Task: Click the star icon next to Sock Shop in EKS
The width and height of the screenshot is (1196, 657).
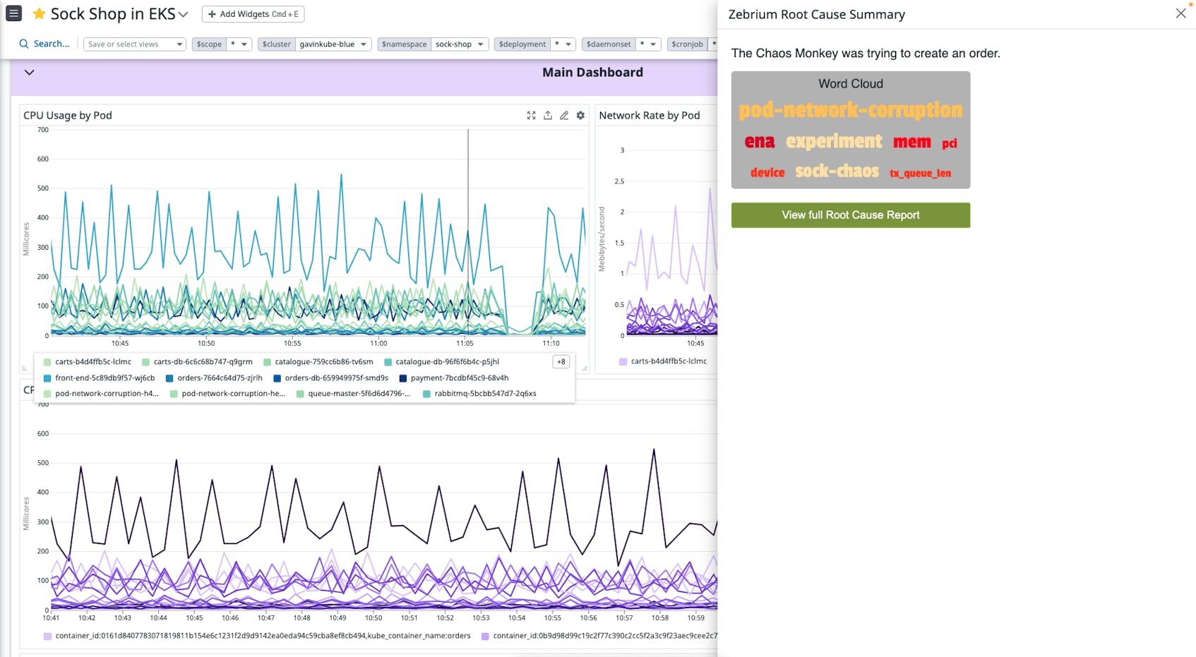Action: (39, 13)
